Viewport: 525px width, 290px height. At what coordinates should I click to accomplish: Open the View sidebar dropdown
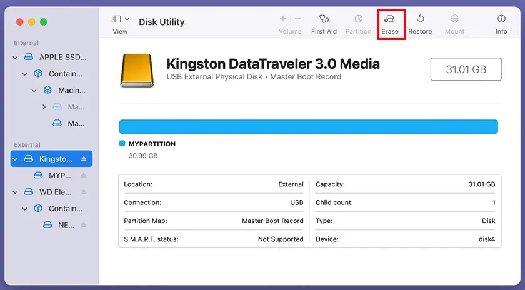(x=120, y=20)
